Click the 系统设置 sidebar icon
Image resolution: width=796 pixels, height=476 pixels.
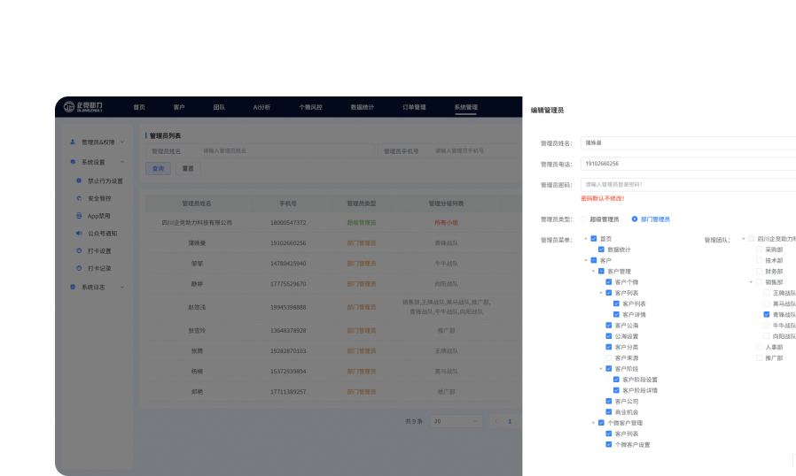point(73,162)
